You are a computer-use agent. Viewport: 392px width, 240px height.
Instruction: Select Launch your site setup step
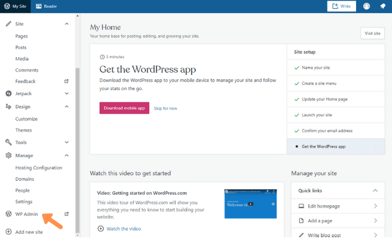[x=336, y=115]
